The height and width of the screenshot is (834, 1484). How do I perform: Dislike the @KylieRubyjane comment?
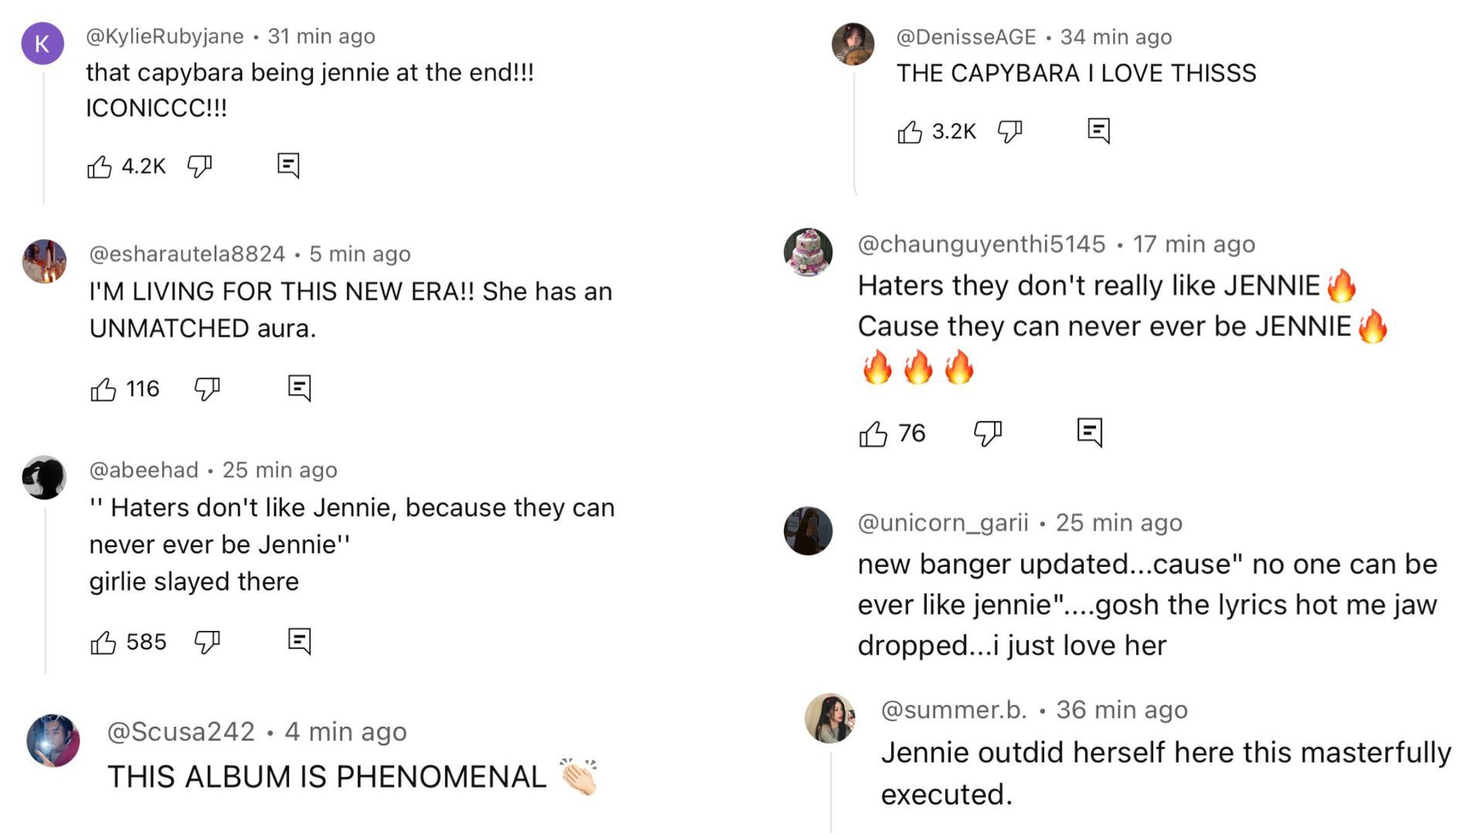199,166
